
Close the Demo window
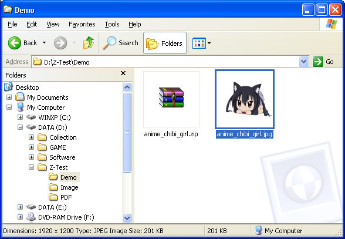tap(335, 10)
